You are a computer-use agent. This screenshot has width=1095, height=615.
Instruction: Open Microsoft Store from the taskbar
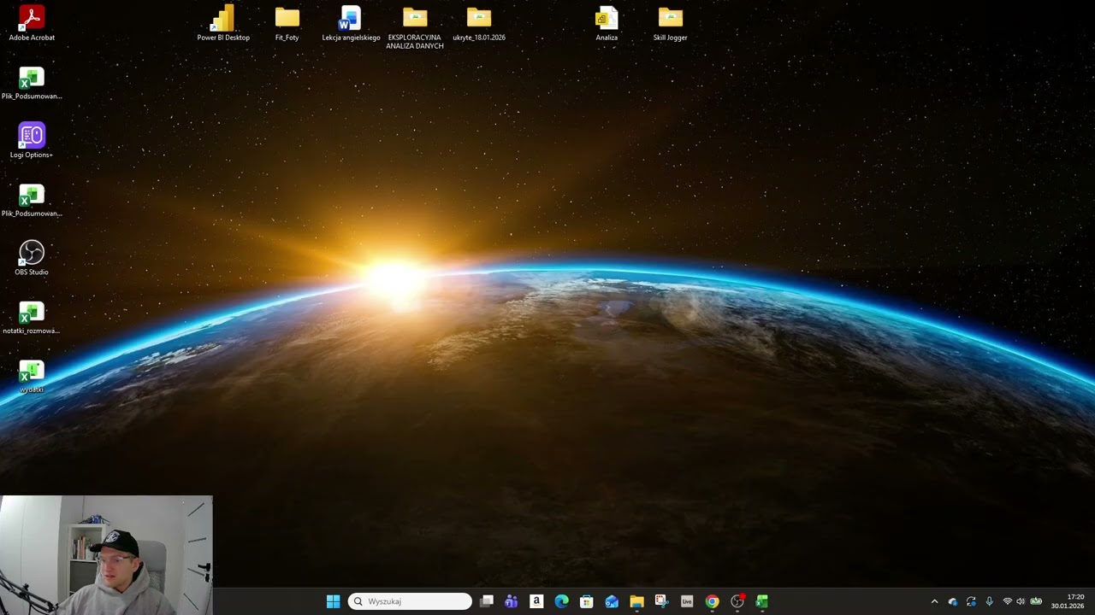coord(586,601)
